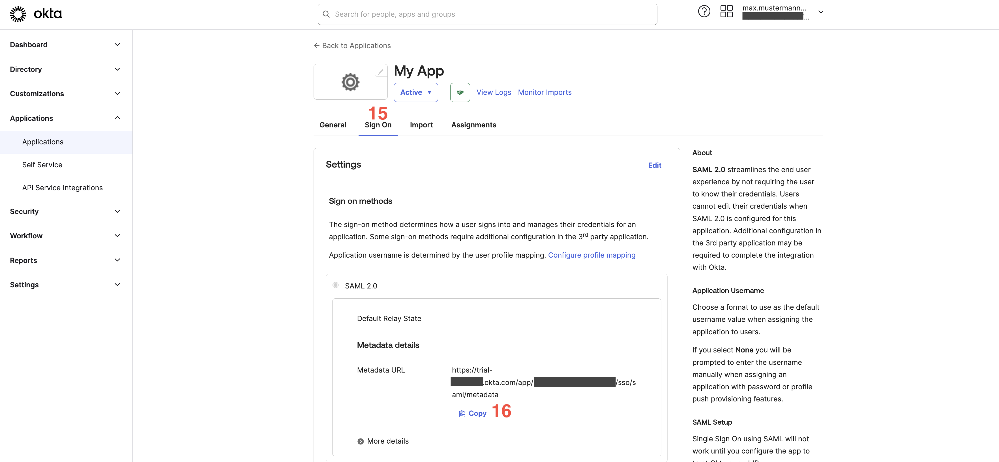Open Configure profile mapping link

coord(591,255)
